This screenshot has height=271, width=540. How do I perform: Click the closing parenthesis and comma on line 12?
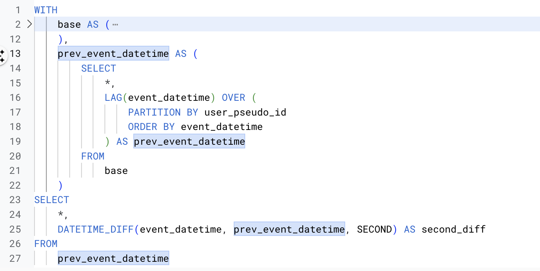point(63,39)
